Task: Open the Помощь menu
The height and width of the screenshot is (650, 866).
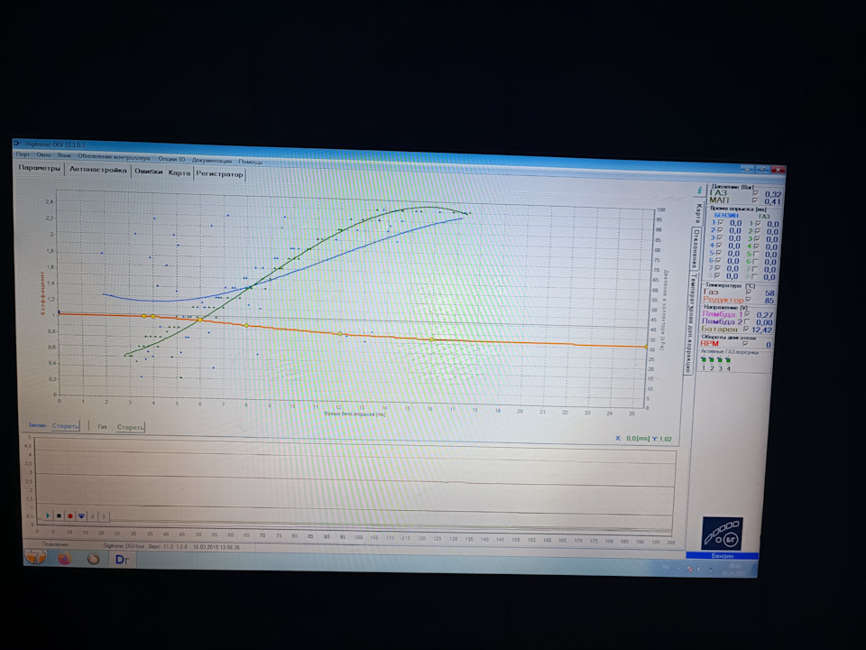Action: point(250,162)
